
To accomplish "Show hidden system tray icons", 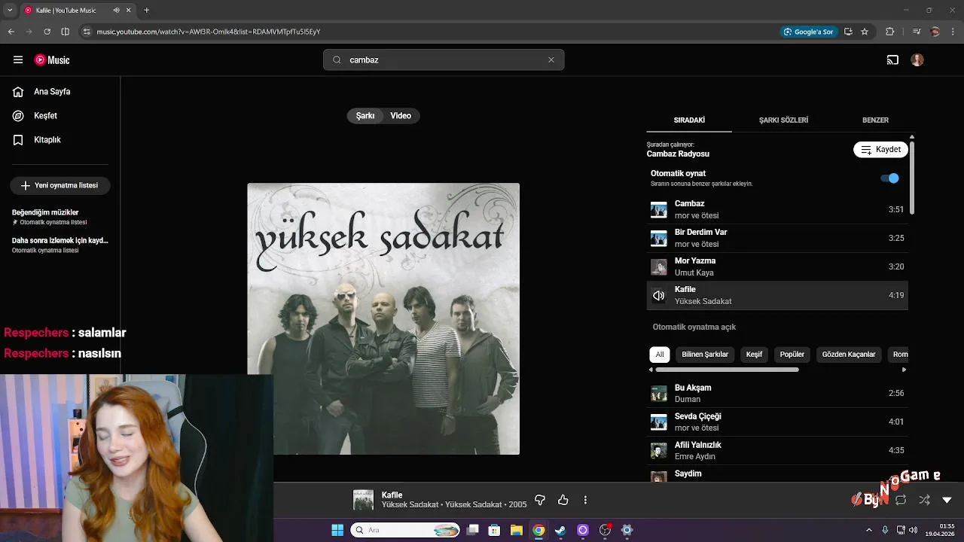I will (x=868, y=530).
